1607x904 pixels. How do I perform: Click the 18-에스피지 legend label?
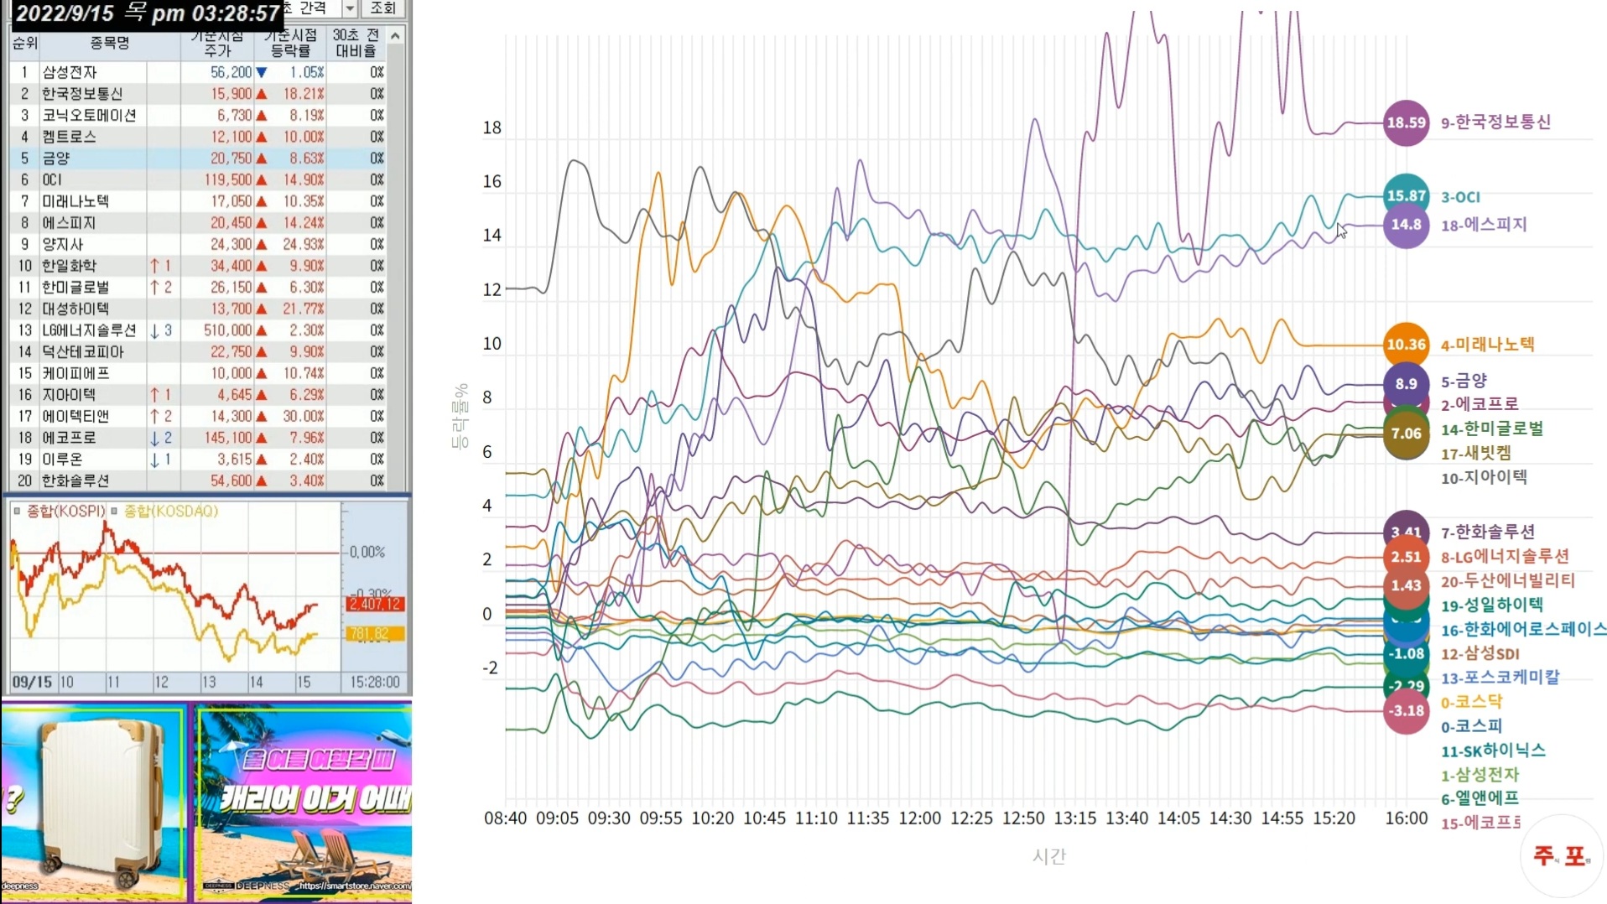click(1484, 225)
